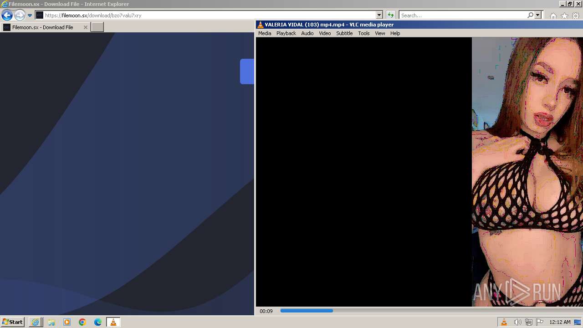The width and height of the screenshot is (583, 328).
Task: Open the VLC Audio menu
Action: click(307, 33)
